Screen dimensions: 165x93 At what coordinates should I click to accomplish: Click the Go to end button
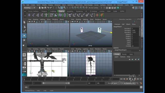tap(141, 79)
